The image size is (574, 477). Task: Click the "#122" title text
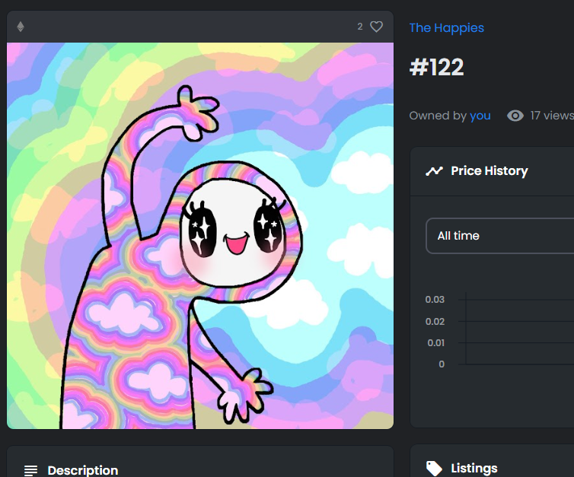coord(437,67)
